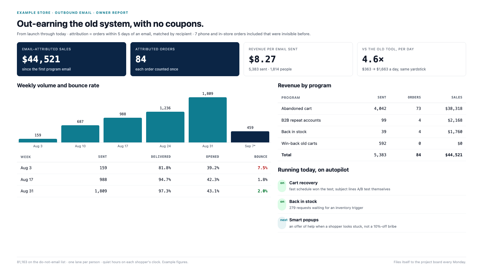Click the 'on' badge beside Cart recovery
Image resolution: width=483 pixels, height=271 pixels.
point(282,185)
